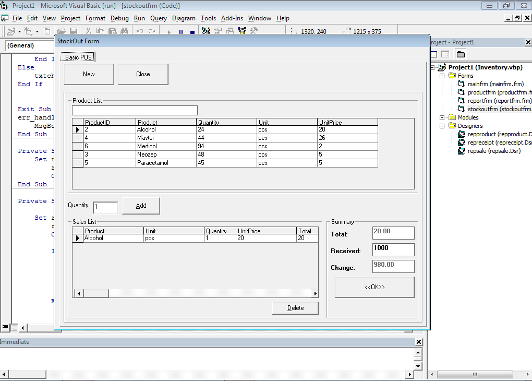Switch to Full Module View toggle
Viewport: 532px width, 381px height.
[x=14, y=327]
